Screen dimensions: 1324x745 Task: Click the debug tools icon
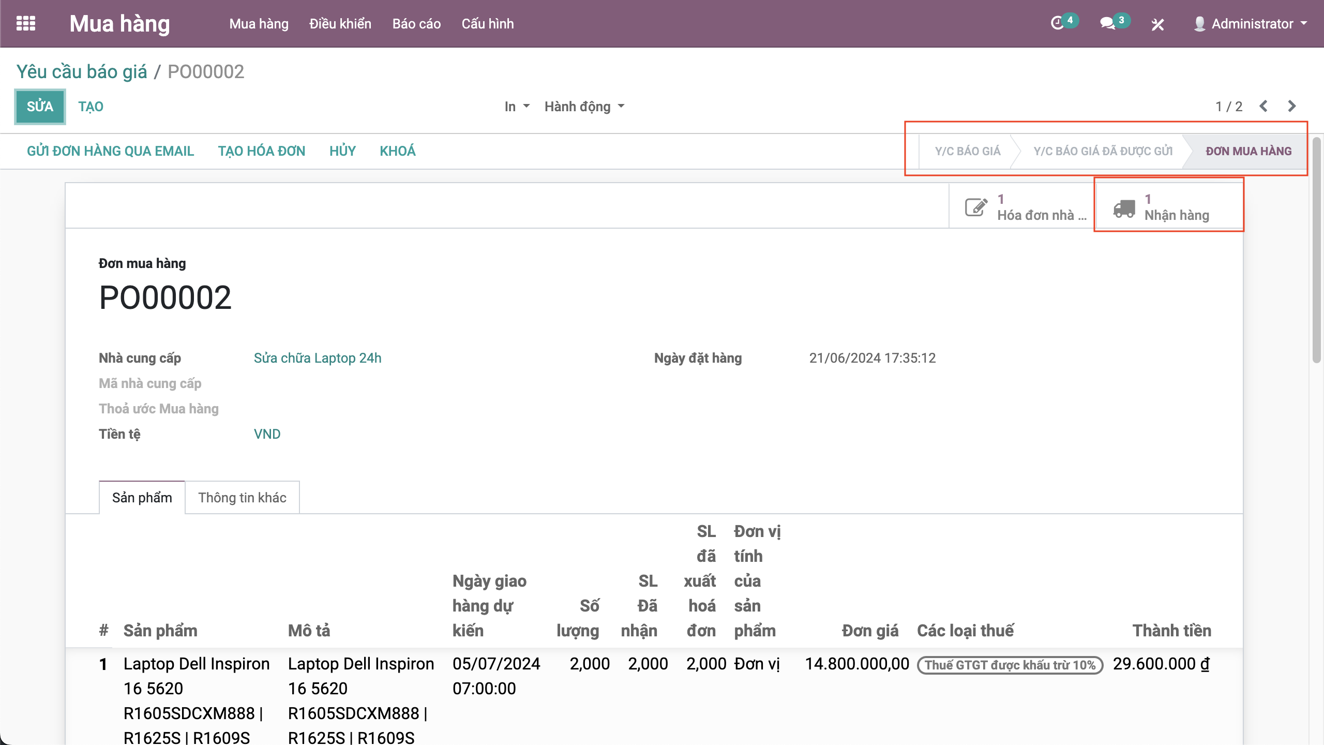pyautogui.click(x=1157, y=24)
